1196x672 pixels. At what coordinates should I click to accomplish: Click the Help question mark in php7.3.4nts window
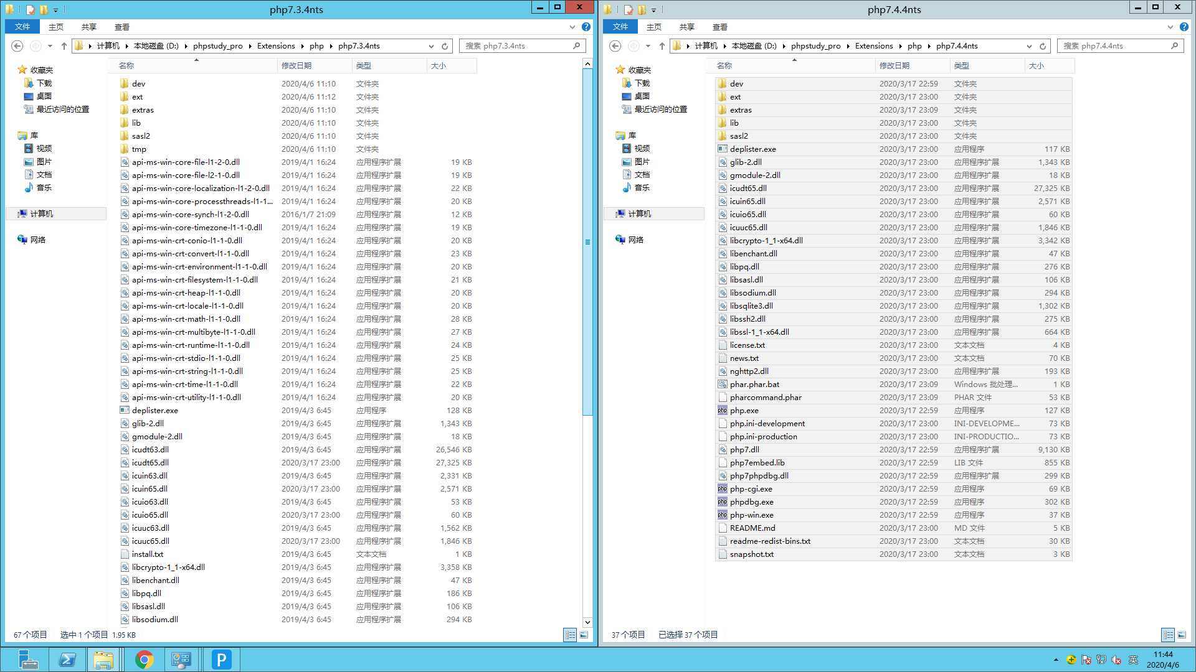coord(586,27)
